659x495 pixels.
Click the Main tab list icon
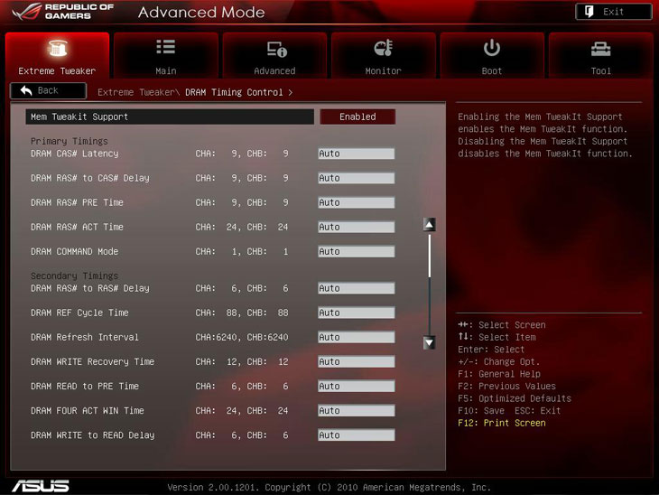[x=165, y=48]
